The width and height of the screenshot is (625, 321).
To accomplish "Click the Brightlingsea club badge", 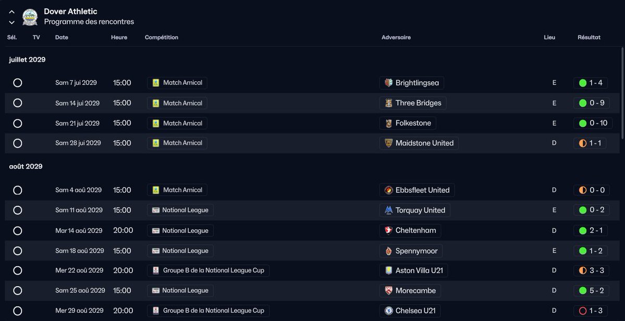I will pos(389,83).
